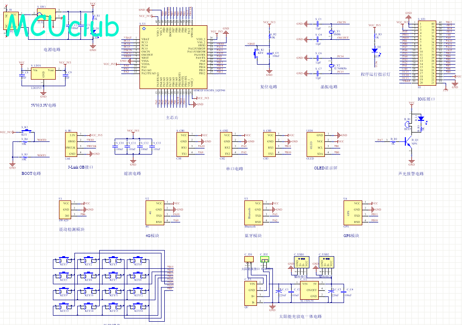Screen dimensions: 462x325
Task: Click the S_K2 boot KEY switch
Action: point(27,131)
